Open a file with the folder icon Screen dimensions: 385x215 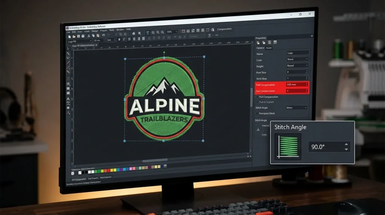point(74,36)
